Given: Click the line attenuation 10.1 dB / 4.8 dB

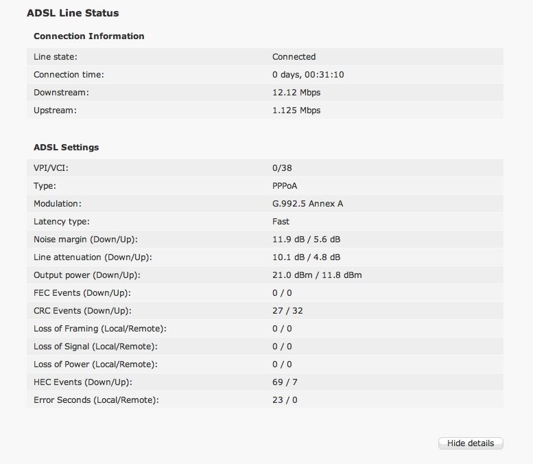Looking at the screenshot, I should 306,257.
